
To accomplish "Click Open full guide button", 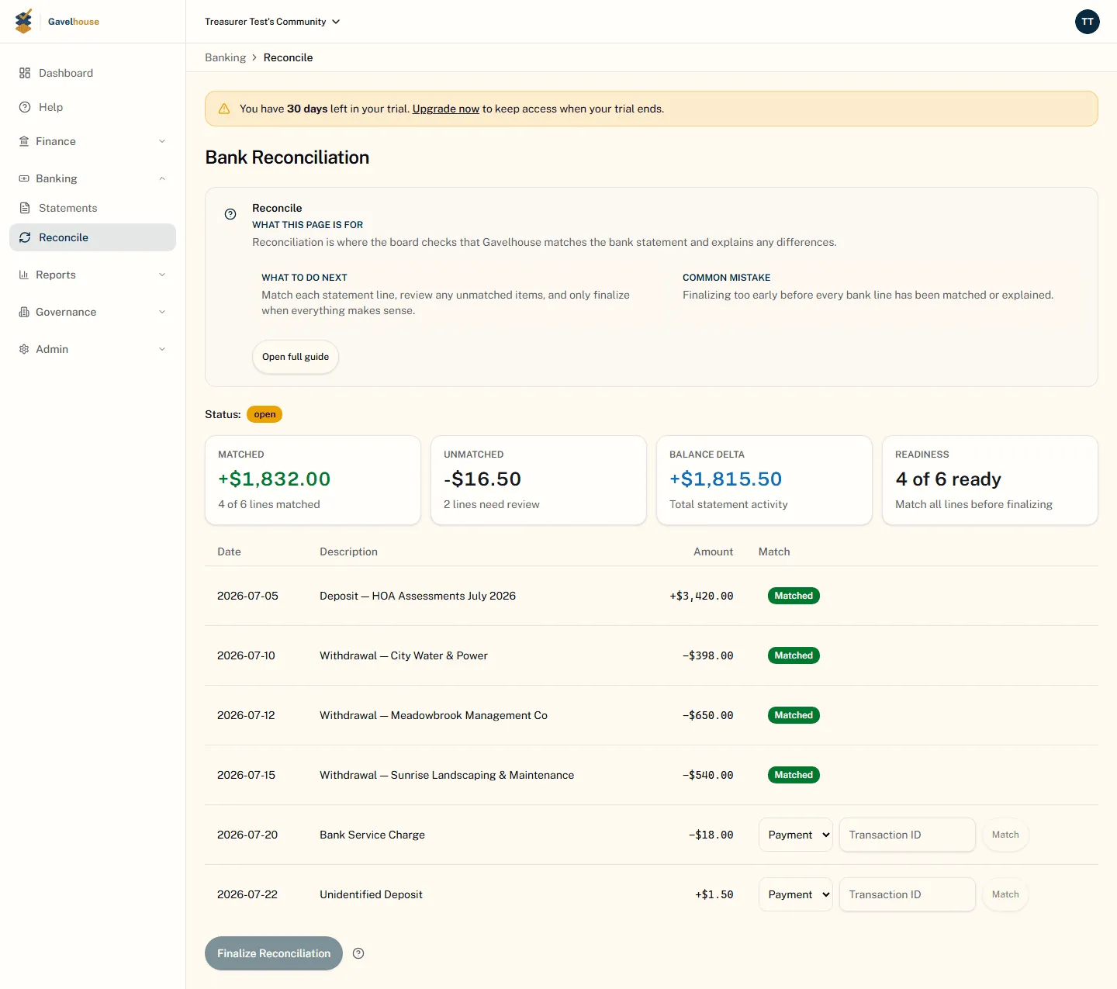I will [296, 357].
